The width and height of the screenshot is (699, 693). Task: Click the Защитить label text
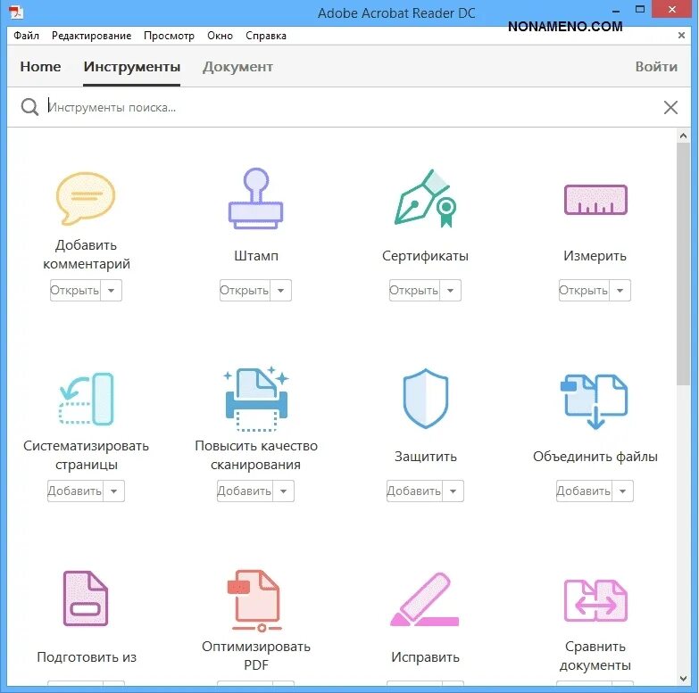[x=425, y=457]
